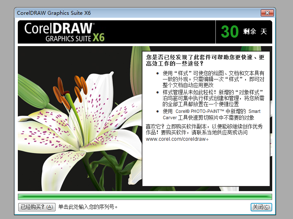Click the window title CorelDRAW Graphics Suite X6
The width and height of the screenshot is (293, 219).
[54, 13]
